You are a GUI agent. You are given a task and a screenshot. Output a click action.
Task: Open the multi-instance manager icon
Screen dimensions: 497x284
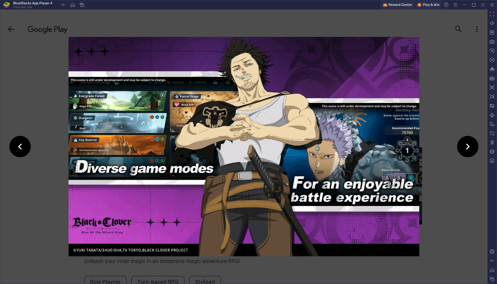pyautogui.click(x=492, y=69)
